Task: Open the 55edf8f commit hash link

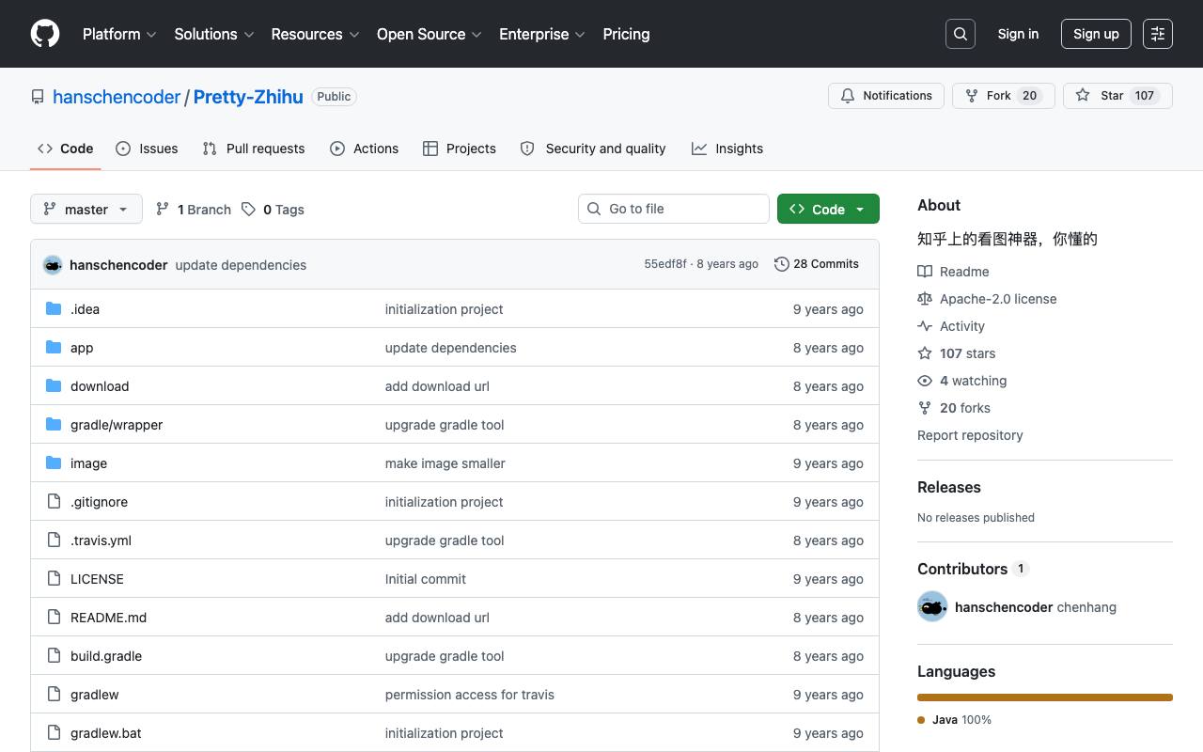Action: (665, 264)
